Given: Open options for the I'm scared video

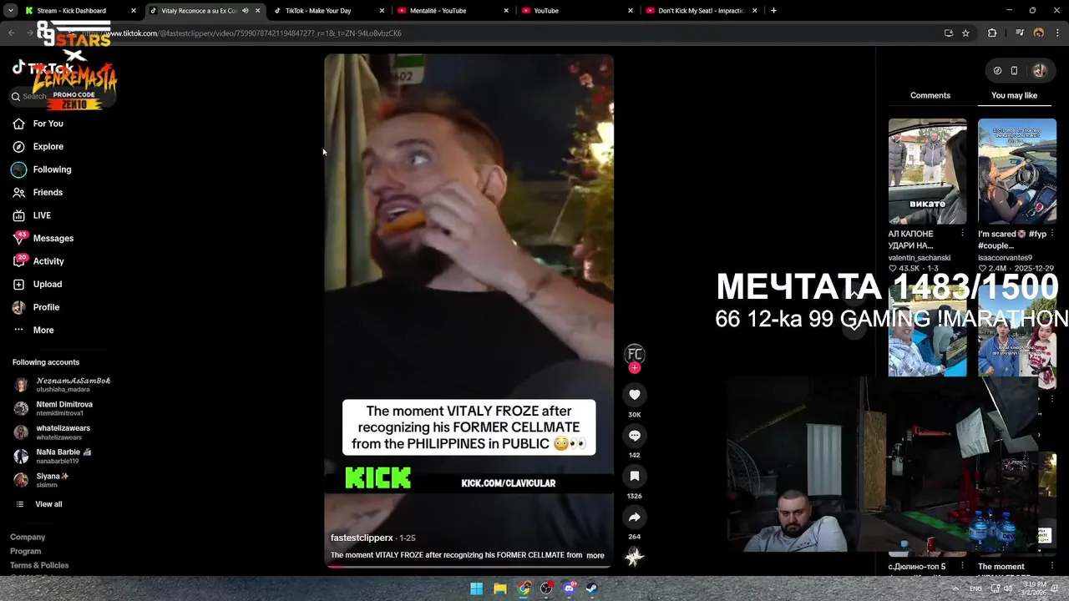Looking at the screenshot, I should coord(1051,234).
